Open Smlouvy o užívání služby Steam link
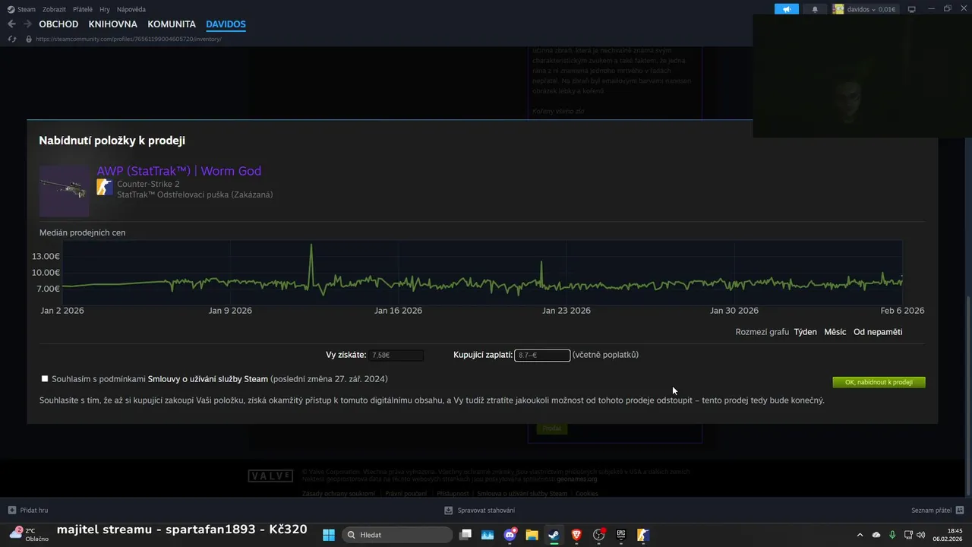The height and width of the screenshot is (547, 972). pyautogui.click(x=208, y=379)
